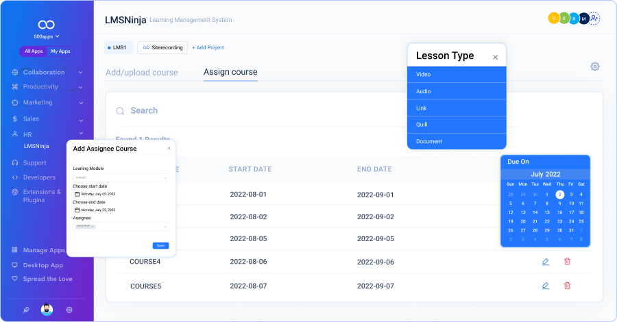617x322 pixels.
Task: Open the sidebar settings gear at bottom
Action: (x=69, y=310)
